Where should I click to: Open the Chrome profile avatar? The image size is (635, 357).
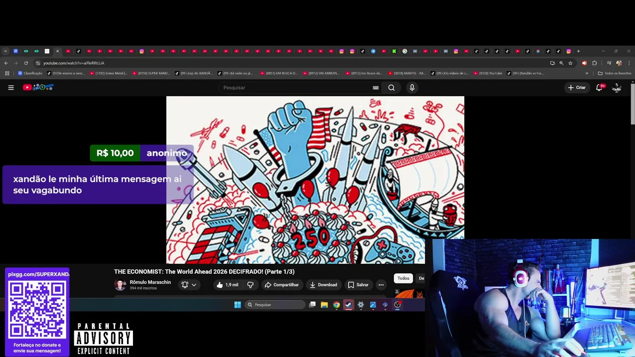619,63
